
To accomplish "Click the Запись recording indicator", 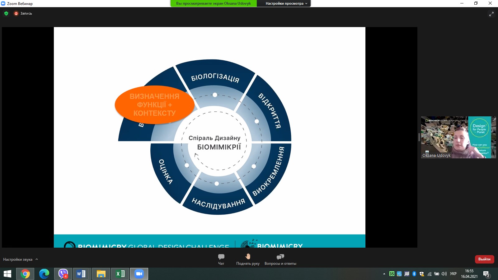I will 23,13.
